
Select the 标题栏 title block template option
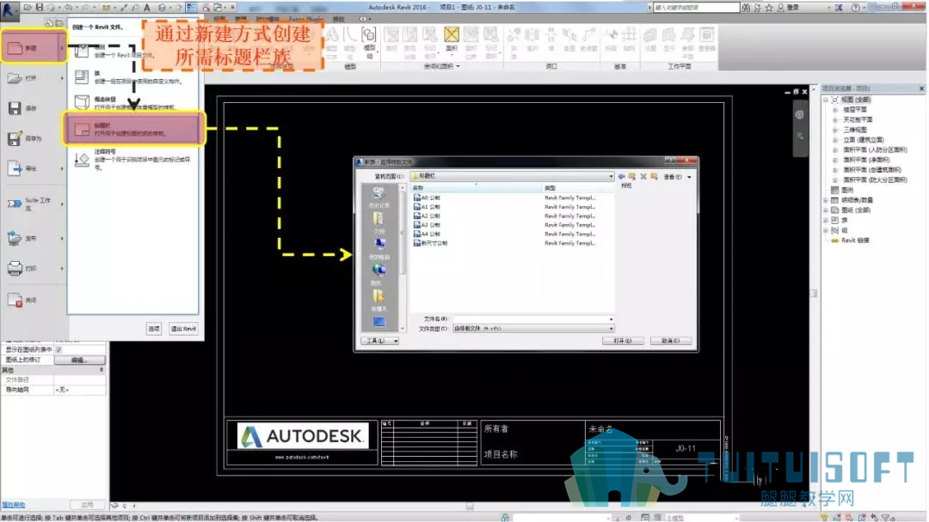click(134, 129)
